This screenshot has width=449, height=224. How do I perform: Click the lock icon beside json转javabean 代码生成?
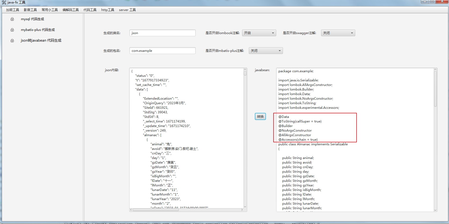pos(12,41)
